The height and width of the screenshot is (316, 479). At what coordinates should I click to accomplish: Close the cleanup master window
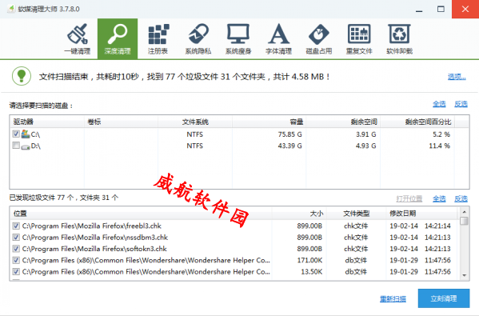tap(465, 9)
